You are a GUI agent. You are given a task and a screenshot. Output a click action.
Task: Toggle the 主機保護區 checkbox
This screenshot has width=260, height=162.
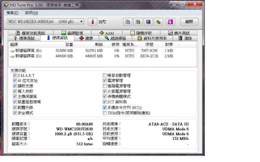15,96
